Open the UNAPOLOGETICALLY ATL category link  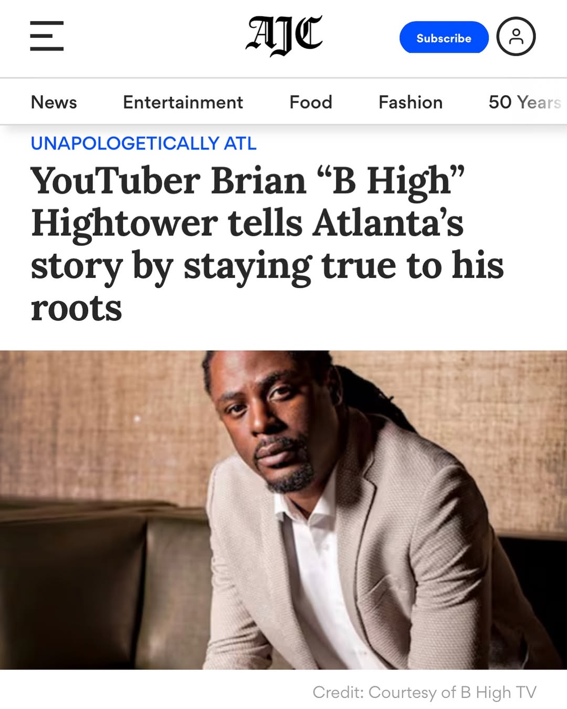pos(143,143)
